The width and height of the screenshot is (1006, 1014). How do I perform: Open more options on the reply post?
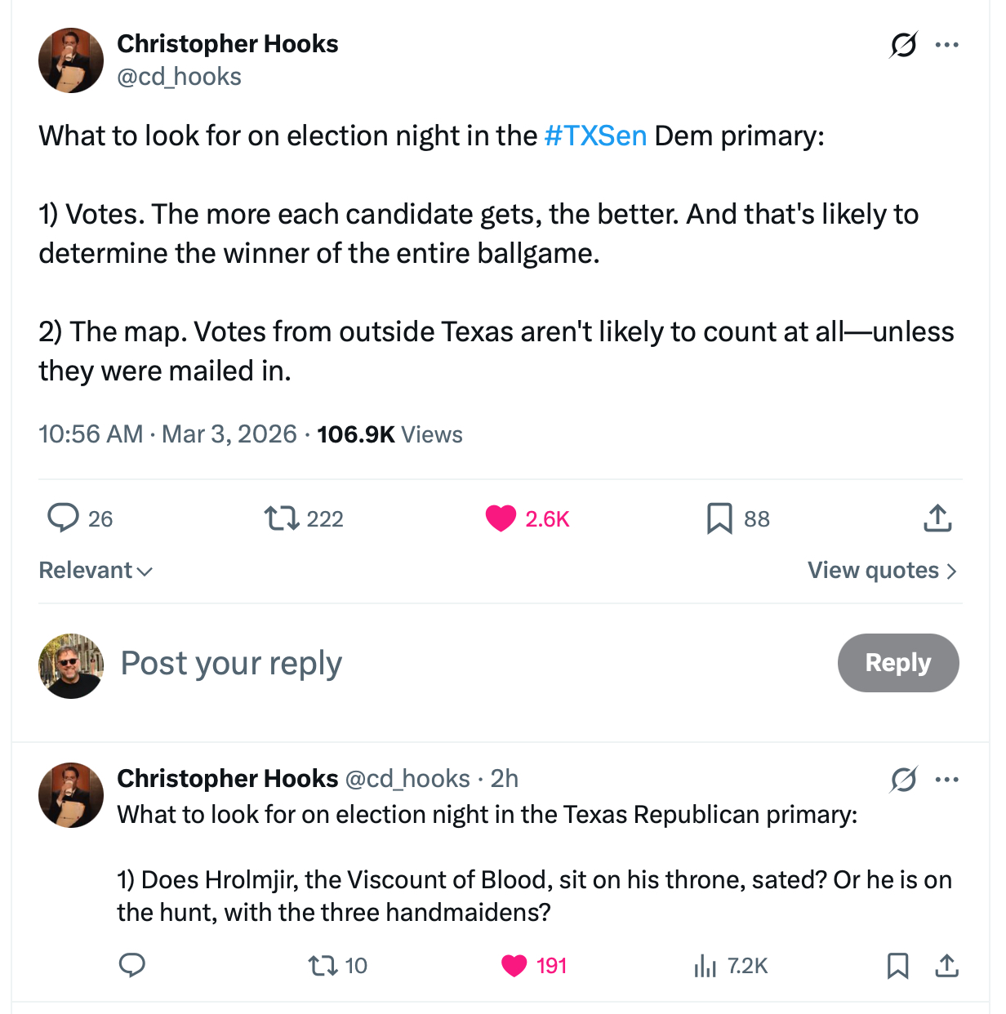pos(947,780)
